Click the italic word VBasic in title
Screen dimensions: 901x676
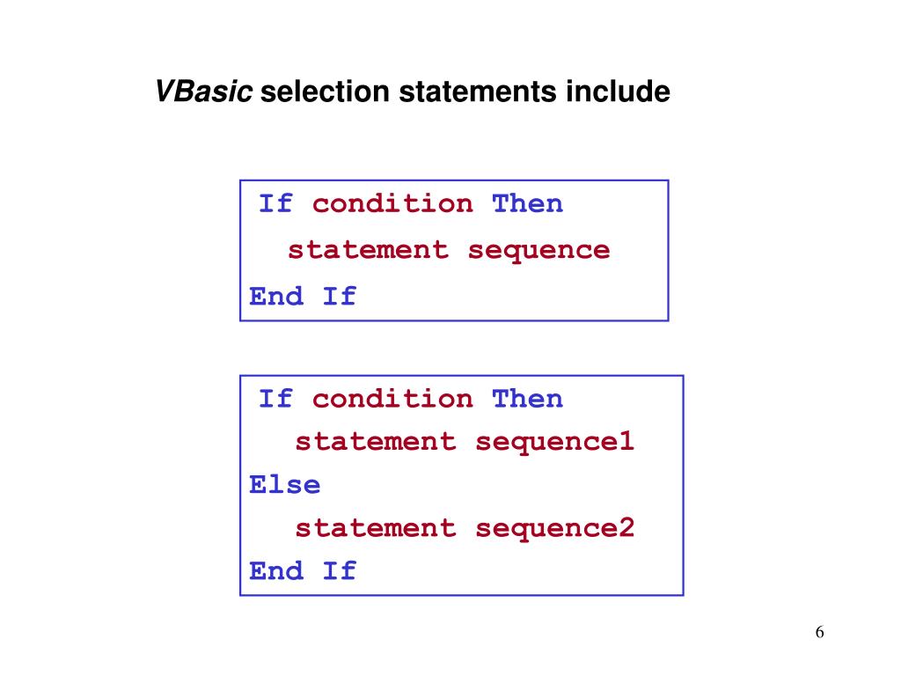pyautogui.click(x=204, y=92)
